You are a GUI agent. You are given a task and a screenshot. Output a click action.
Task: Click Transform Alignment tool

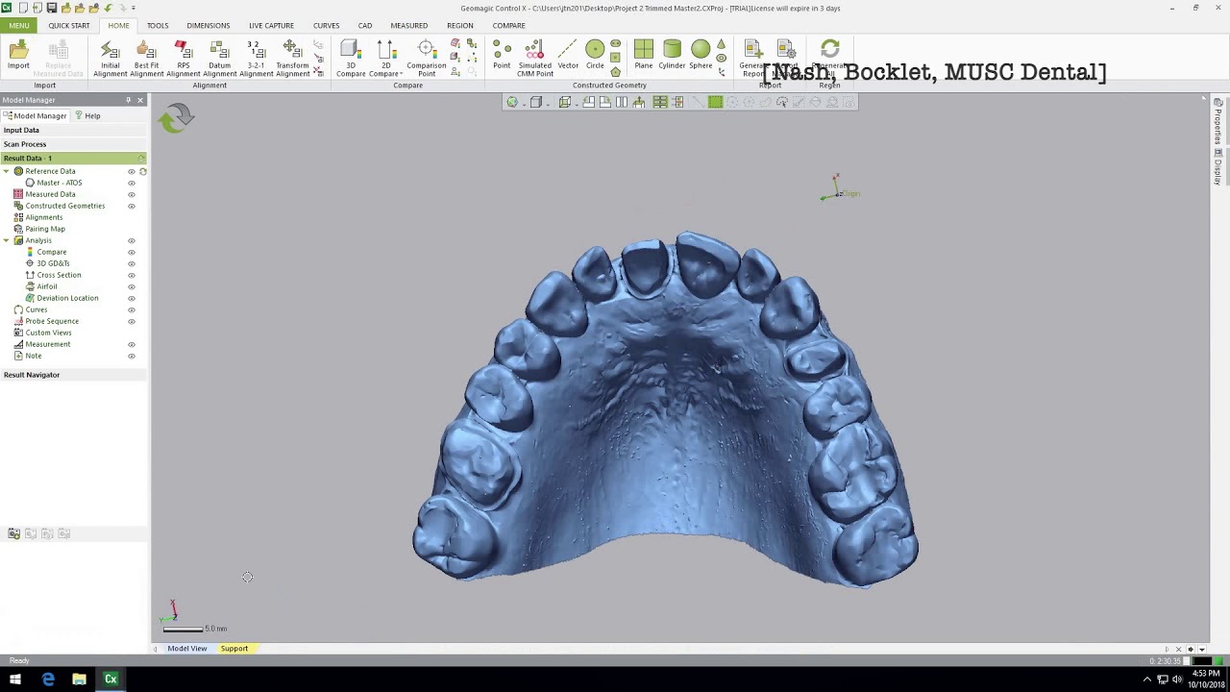point(292,58)
